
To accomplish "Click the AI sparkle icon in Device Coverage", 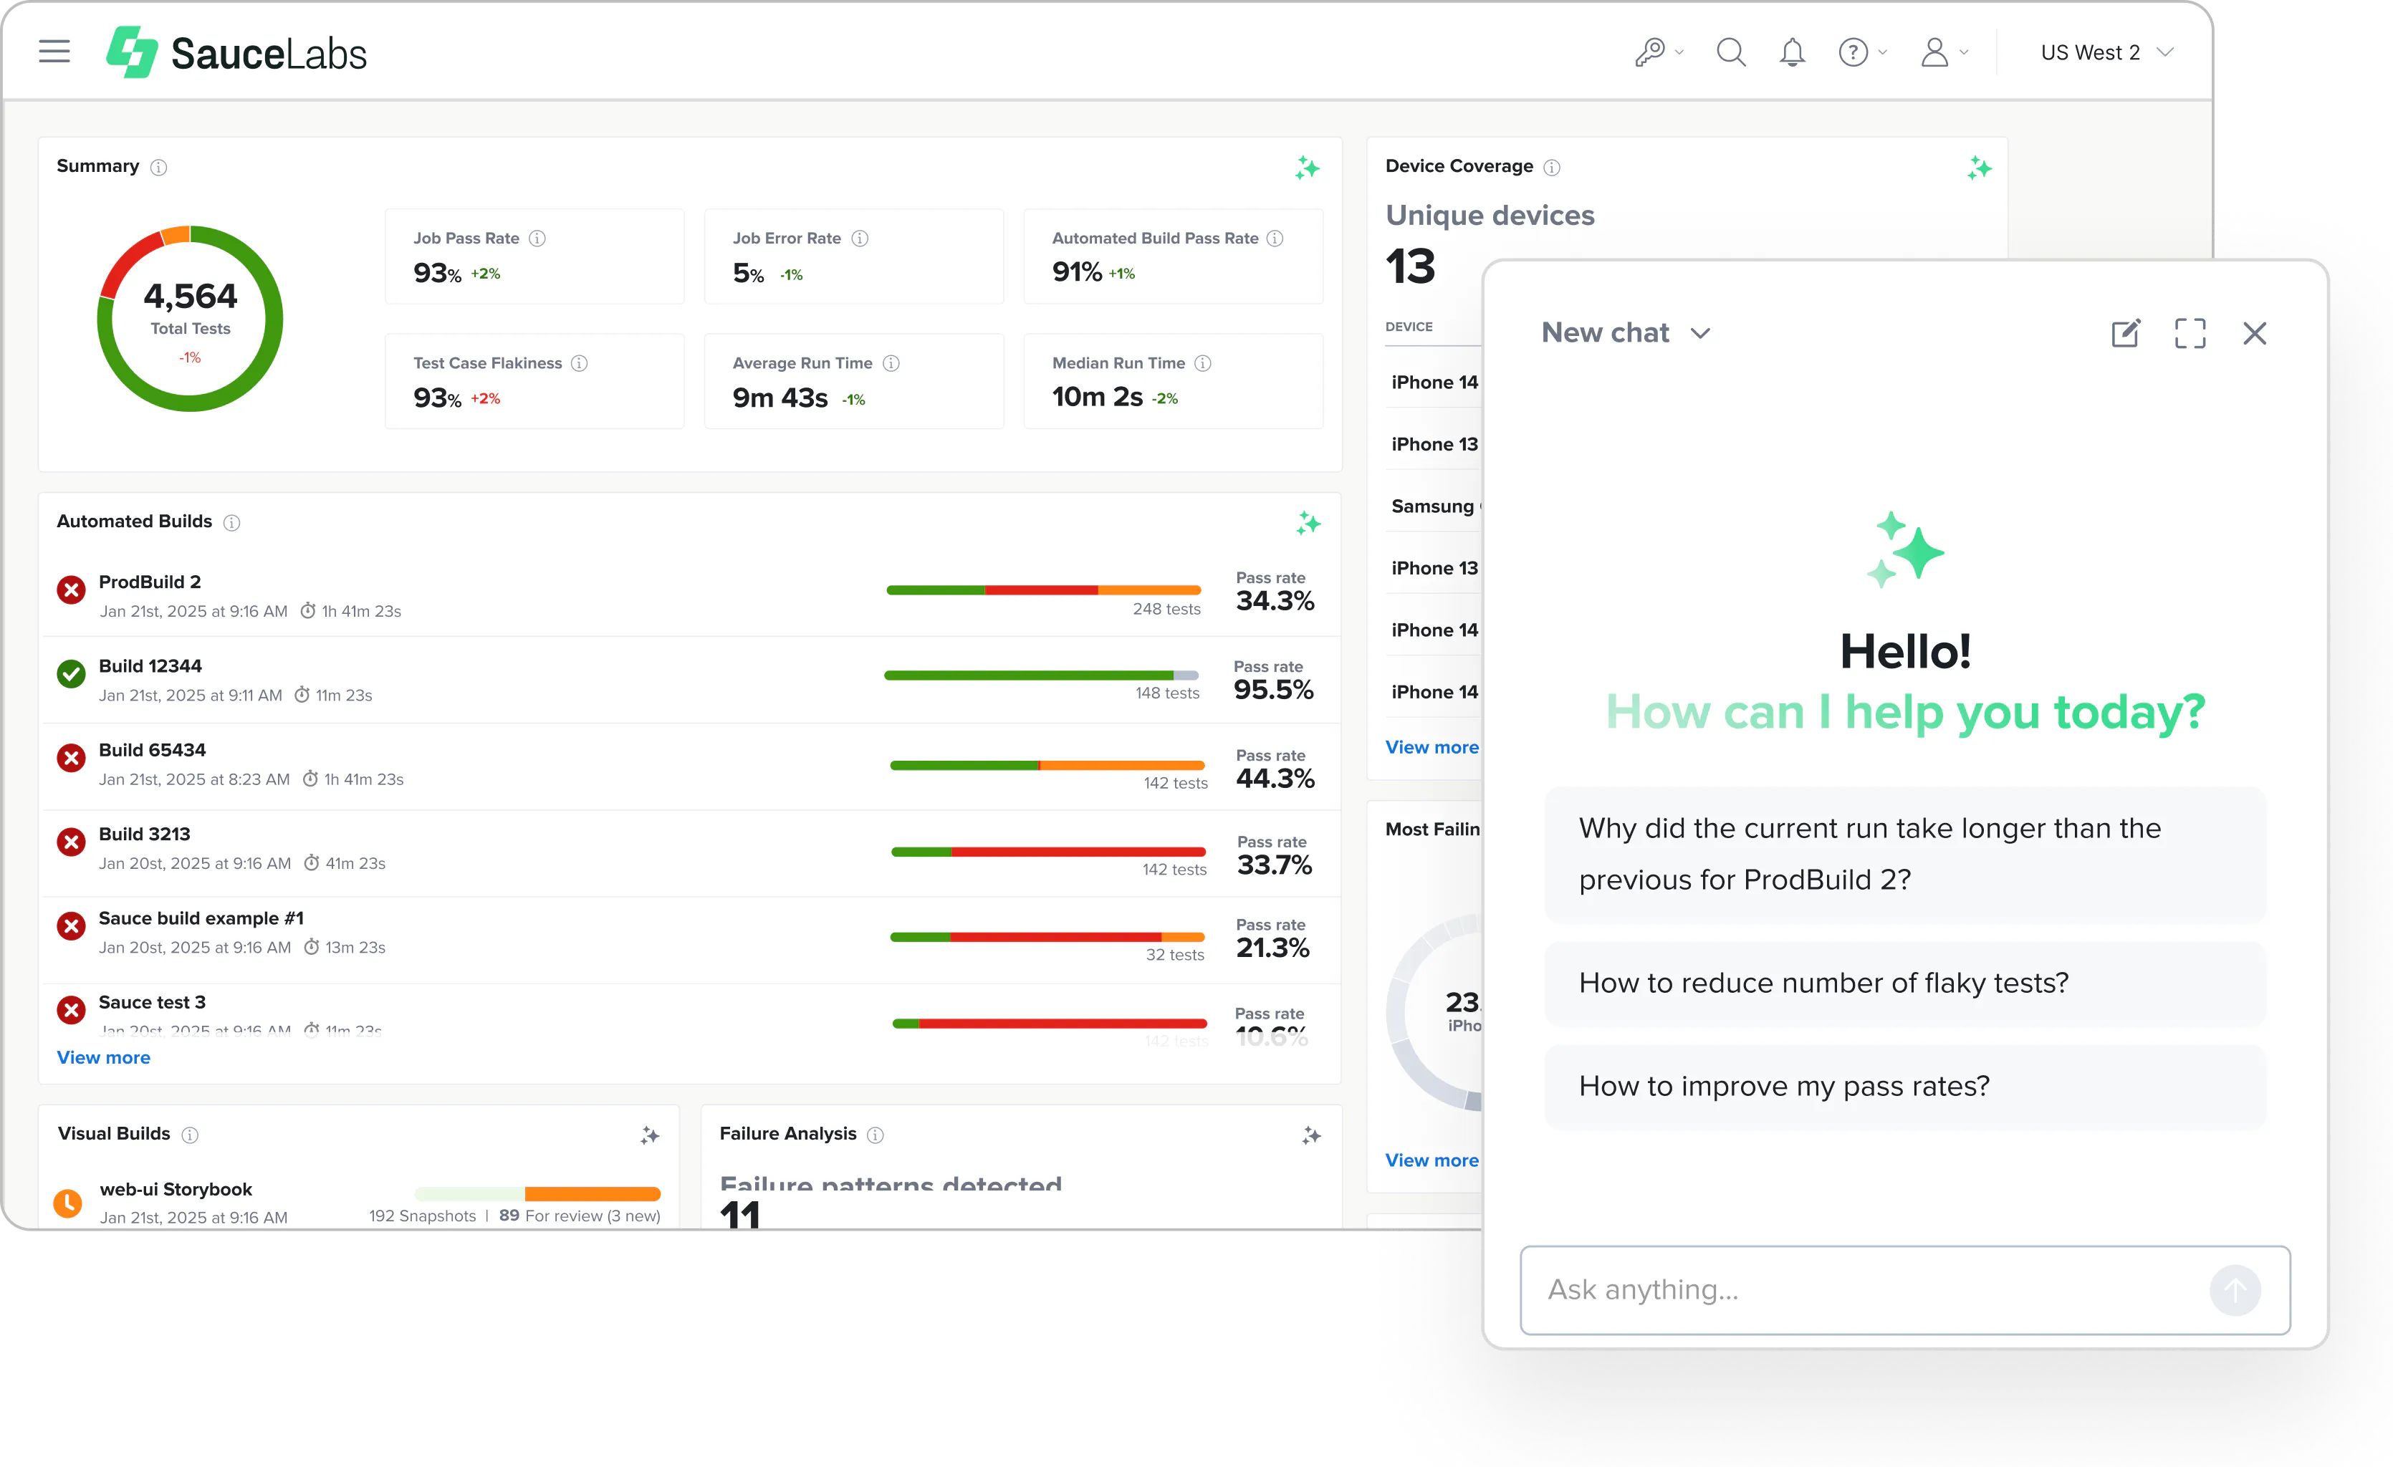I will point(1980,168).
